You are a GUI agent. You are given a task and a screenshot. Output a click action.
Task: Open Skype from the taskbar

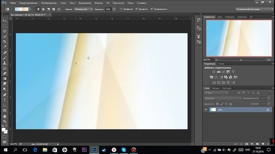tap(124, 150)
